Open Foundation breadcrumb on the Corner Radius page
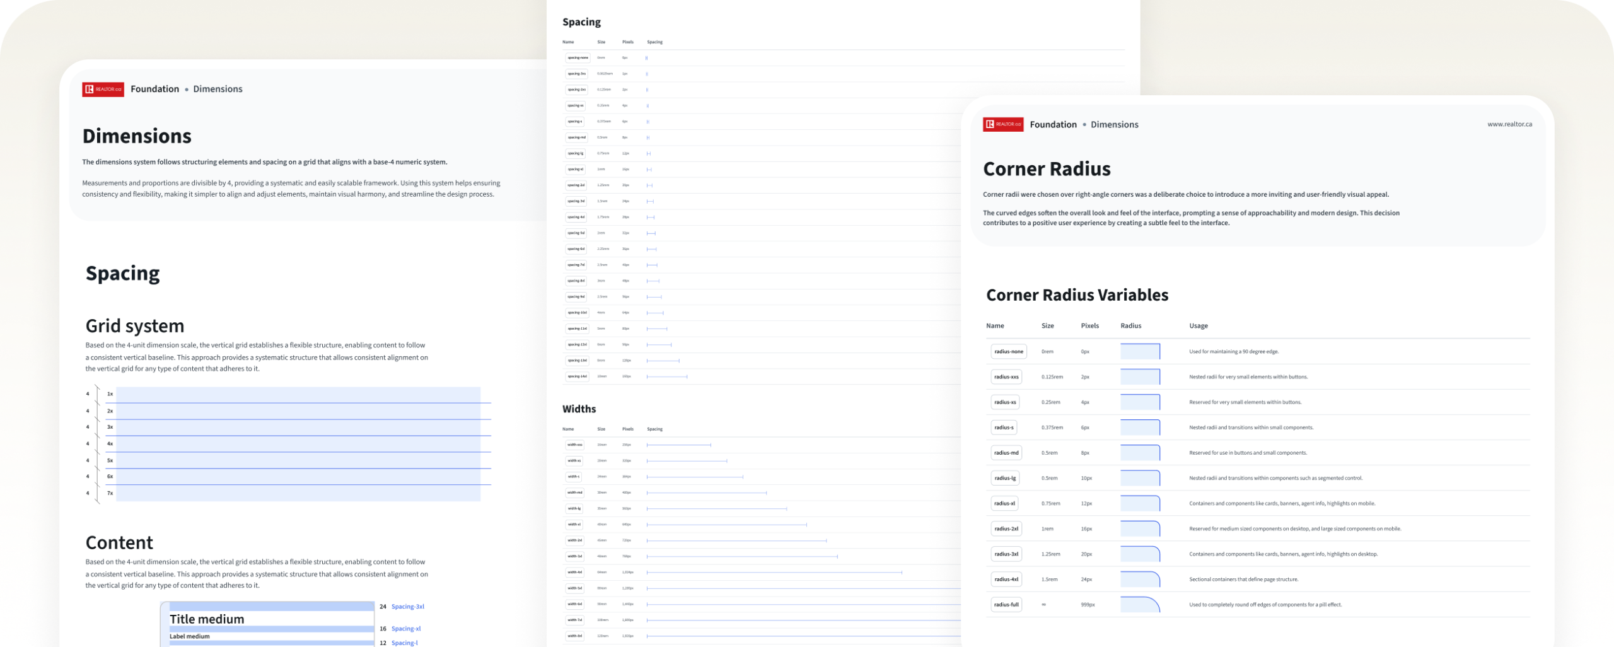 coord(1054,124)
